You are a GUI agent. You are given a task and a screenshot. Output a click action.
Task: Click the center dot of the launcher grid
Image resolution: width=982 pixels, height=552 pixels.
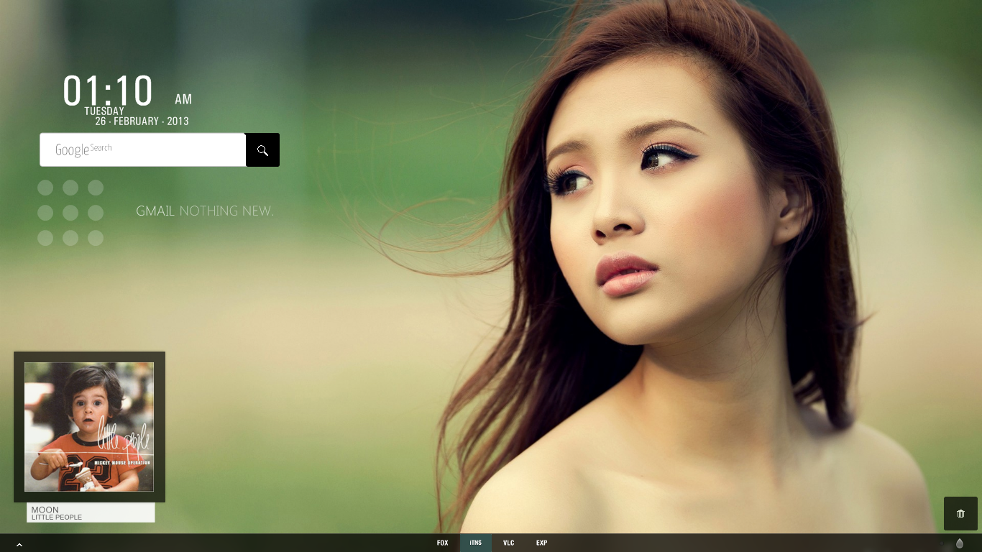pyautogui.click(x=70, y=213)
